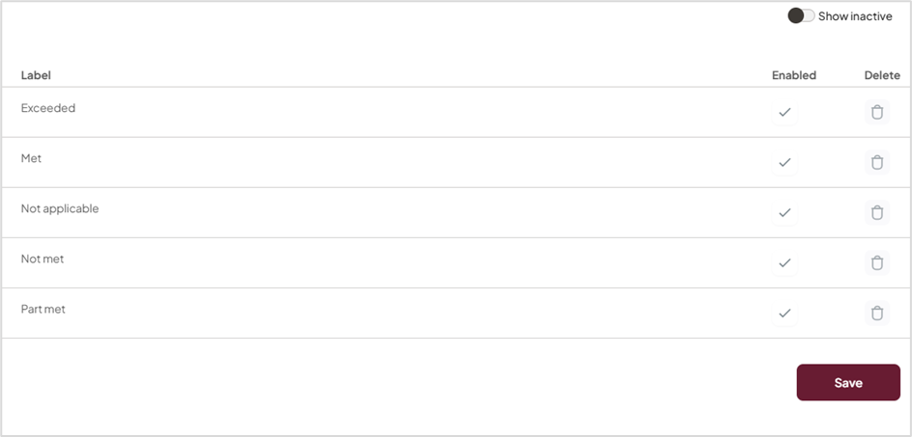Delete the Not met label
This screenshot has height=437, width=912.
pyautogui.click(x=877, y=262)
